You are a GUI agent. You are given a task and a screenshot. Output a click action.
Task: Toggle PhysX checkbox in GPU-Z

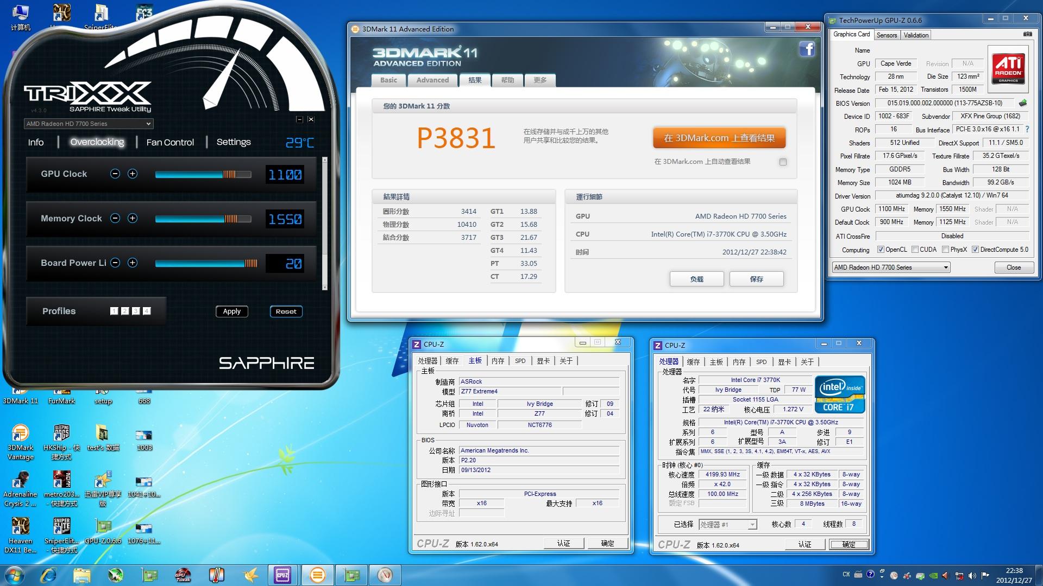(945, 250)
